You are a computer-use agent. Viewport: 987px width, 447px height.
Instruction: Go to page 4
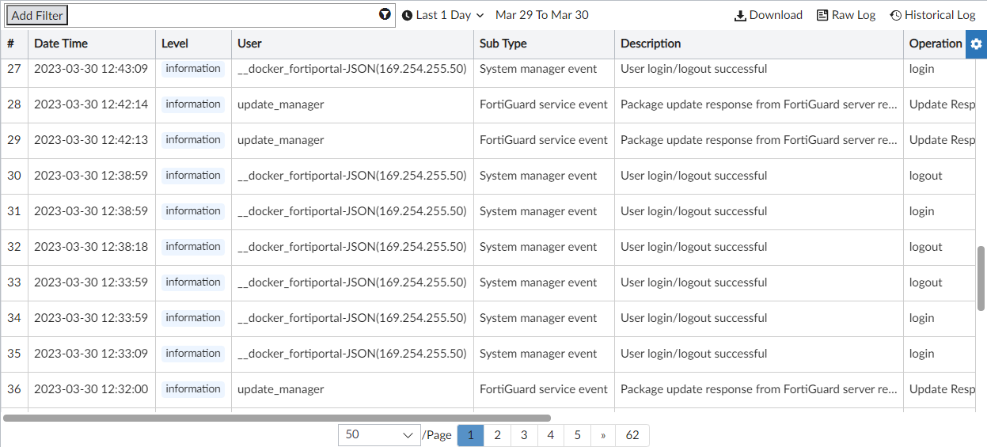click(x=551, y=435)
